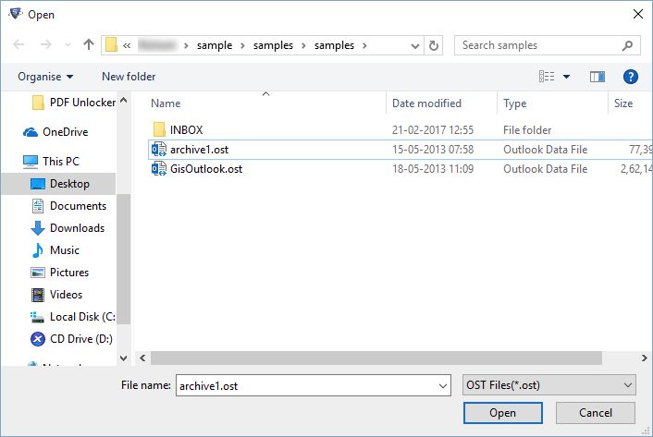Open CD Drive (D:) in sidebar

(x=71, y=339)
